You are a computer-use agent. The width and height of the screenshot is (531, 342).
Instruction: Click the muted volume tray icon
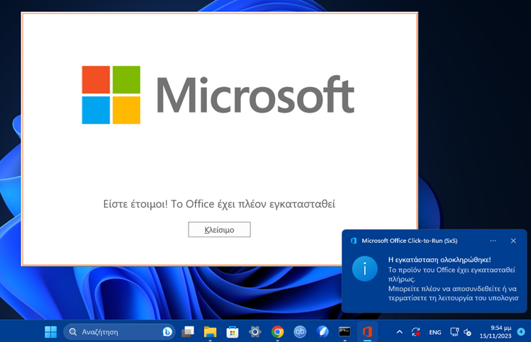pyautogui.click(x=467, y=332)
